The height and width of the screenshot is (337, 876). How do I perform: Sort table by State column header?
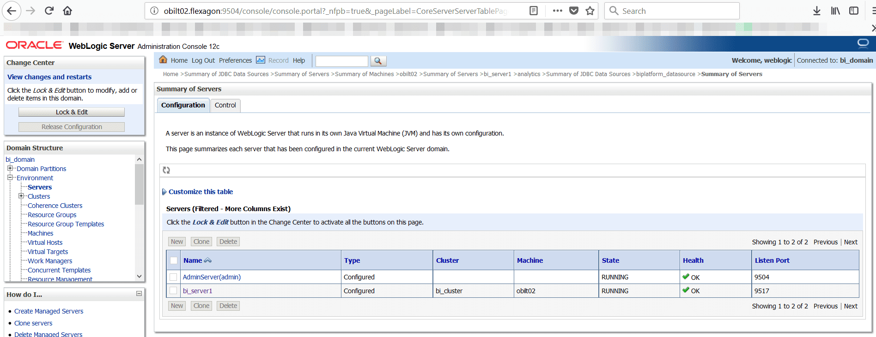coord(610,260)
